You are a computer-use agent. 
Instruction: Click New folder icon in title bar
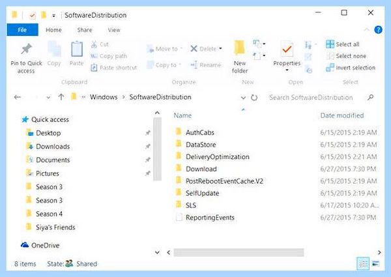tap(44, 15)
